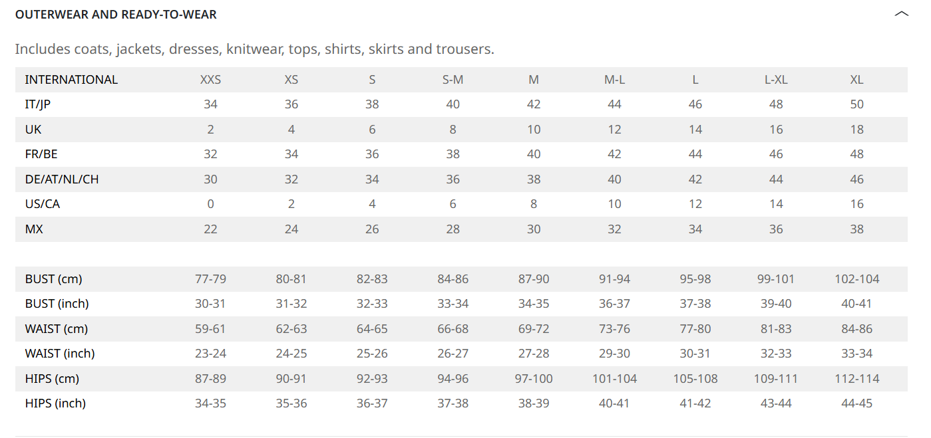
Task: Select the S-M international size header
Action: 453,80
